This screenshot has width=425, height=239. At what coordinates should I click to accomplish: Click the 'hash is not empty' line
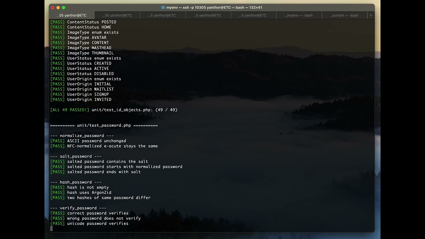click(79, 188)
